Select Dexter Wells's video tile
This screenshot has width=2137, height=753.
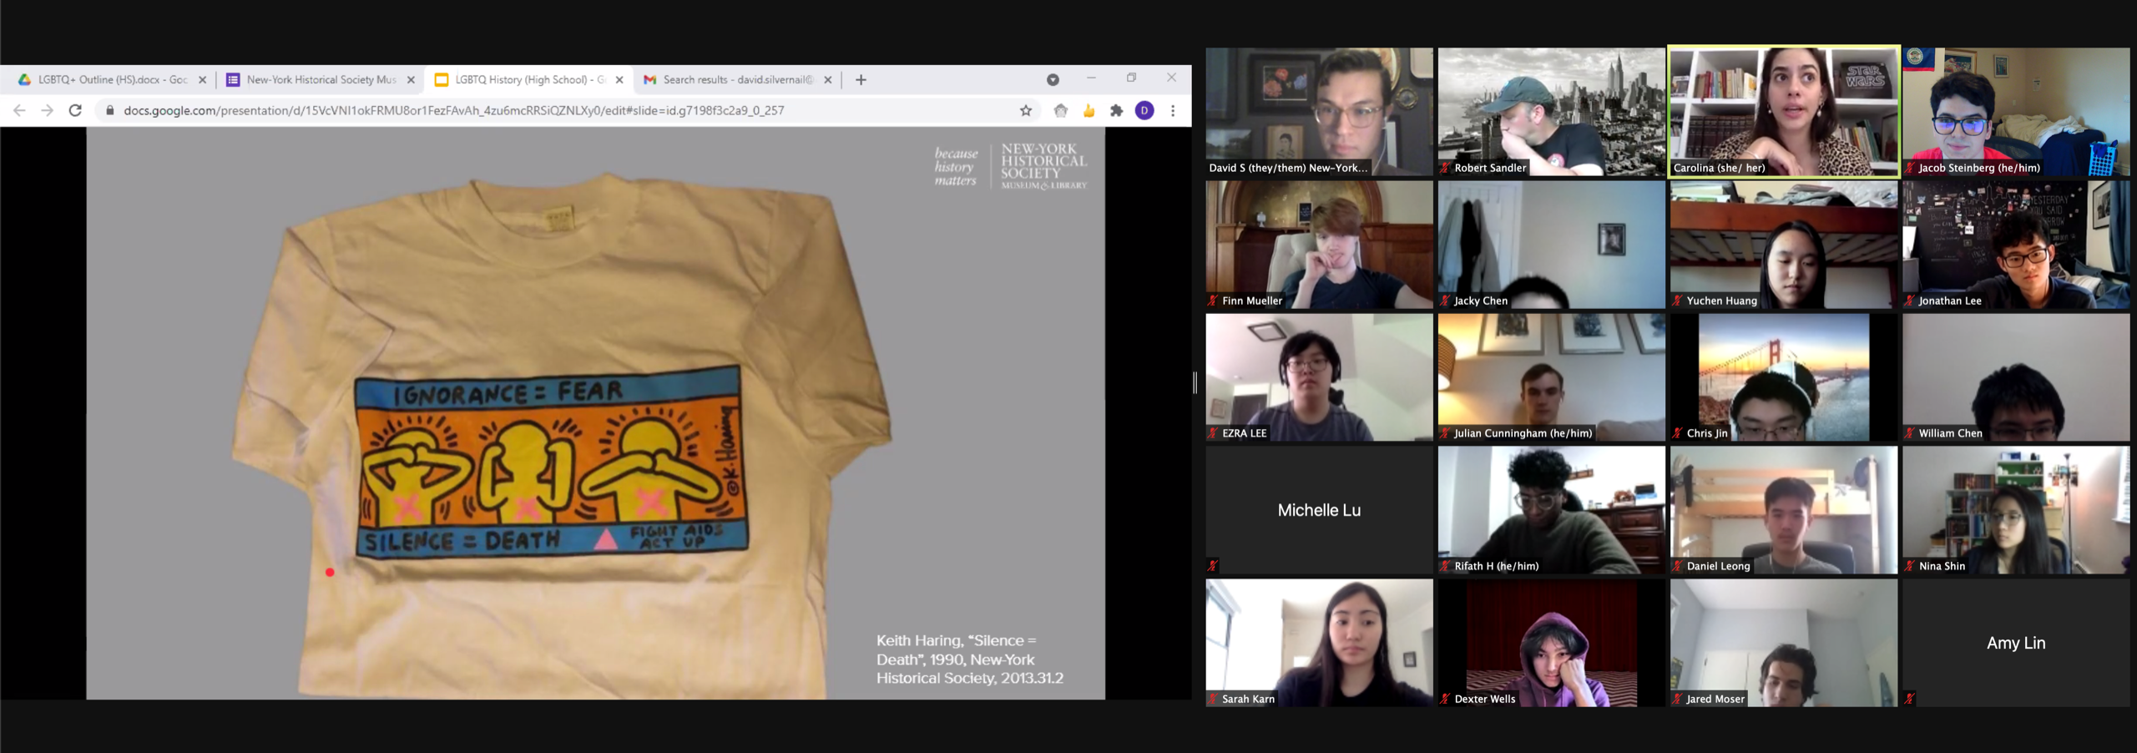click(x=1551, y=643)
